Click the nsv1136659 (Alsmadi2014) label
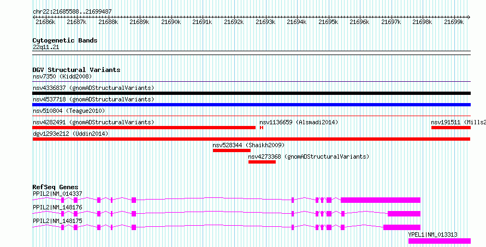The image size is (486, 247). (x=299, y=122)
